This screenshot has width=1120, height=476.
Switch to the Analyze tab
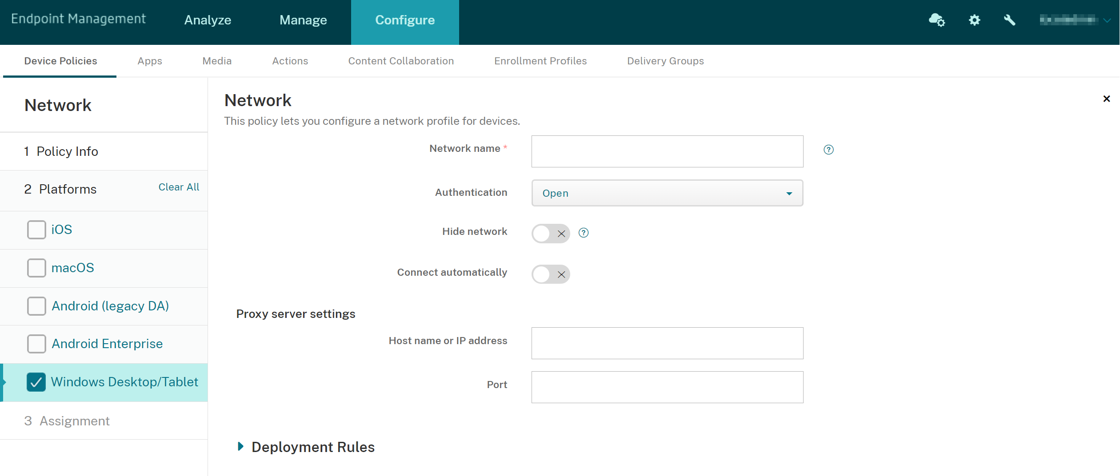pos(208,20)
